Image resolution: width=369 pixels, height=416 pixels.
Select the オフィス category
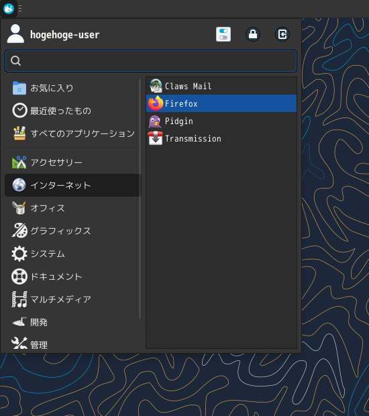[x=72, y=208]
